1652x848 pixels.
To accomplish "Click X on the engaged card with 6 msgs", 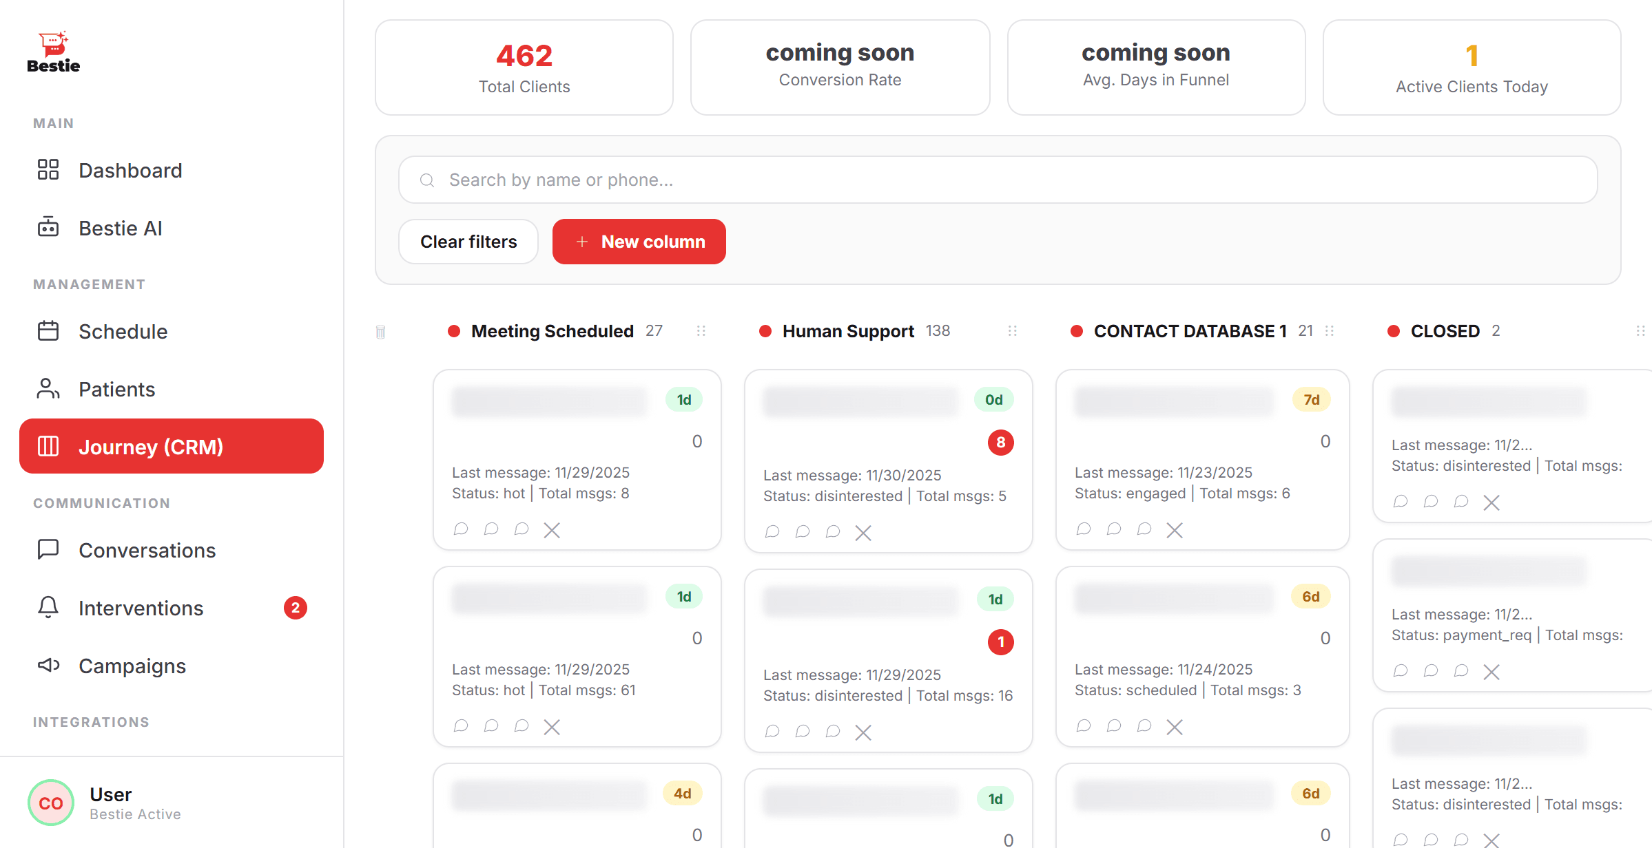I will [x=1175, y=530].
